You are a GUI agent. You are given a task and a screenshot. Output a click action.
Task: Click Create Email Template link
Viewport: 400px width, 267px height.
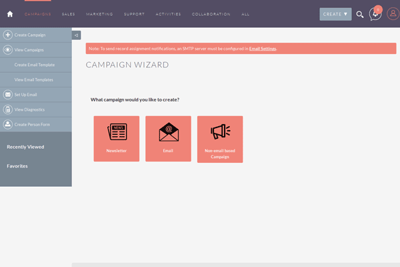click(34, 65)
